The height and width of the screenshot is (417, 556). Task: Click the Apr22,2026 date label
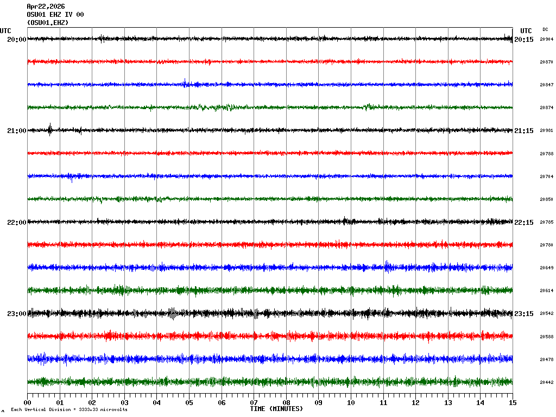coord(46,7)
